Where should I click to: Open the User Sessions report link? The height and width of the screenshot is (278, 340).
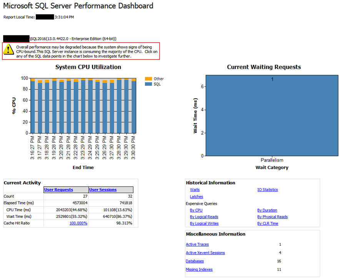pyautogui.click(x=103, y=190)
